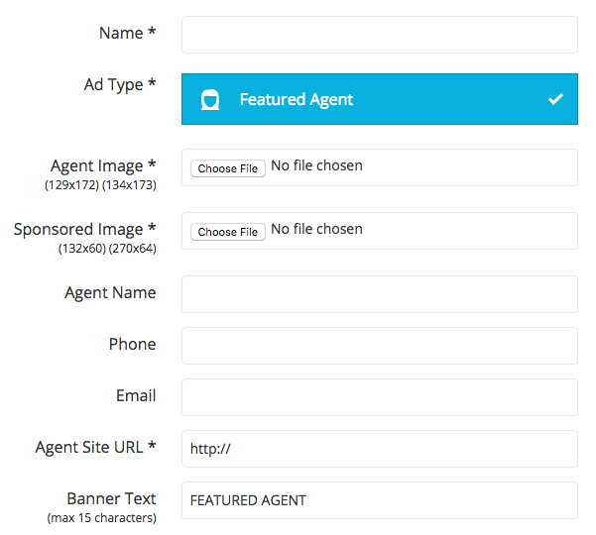Click the 'Name *' label
This screenshot has height=535, width=596.
pos(128,33)
